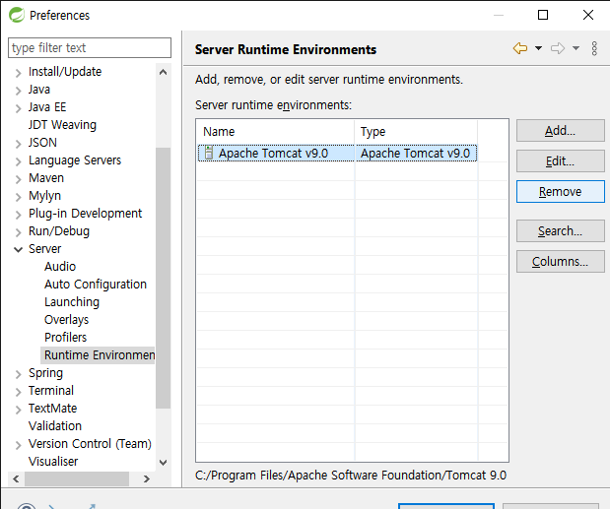Select Runtime Environments tree item

(98, 354)
